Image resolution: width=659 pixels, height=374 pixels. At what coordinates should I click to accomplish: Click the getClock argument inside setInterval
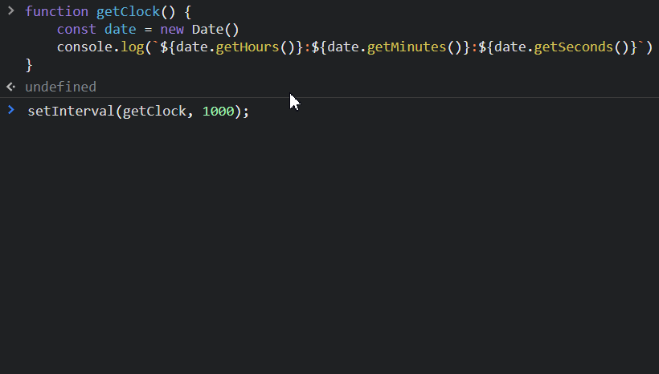[154, 112]
